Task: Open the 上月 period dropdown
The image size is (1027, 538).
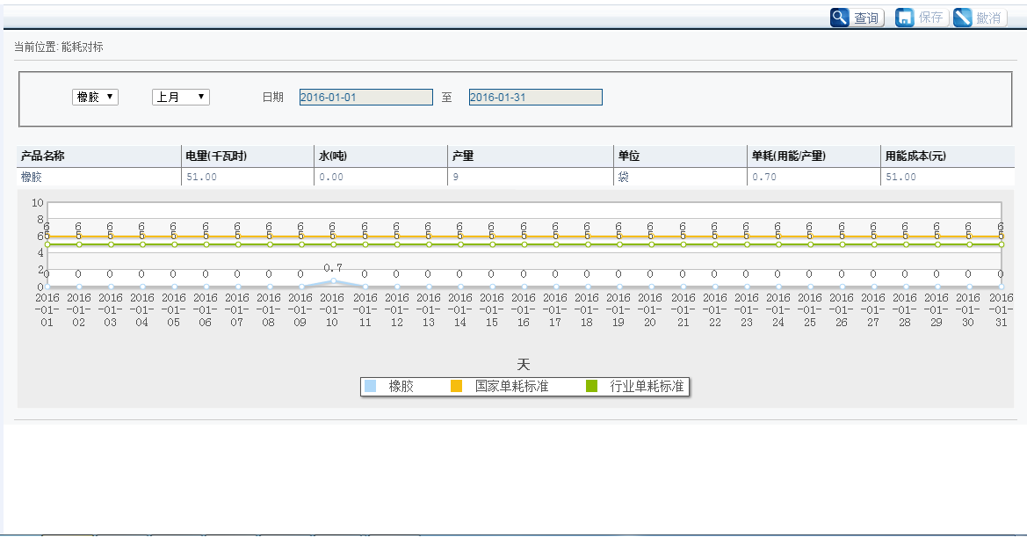Action: (180, 97)
